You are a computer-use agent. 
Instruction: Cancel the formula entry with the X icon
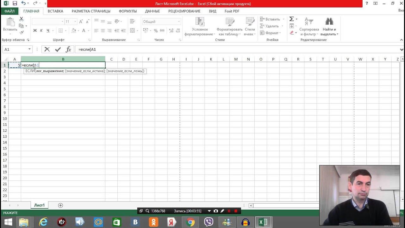(47, 49)
